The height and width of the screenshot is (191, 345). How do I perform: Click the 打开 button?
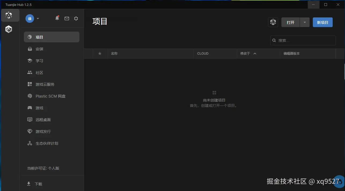291,22
